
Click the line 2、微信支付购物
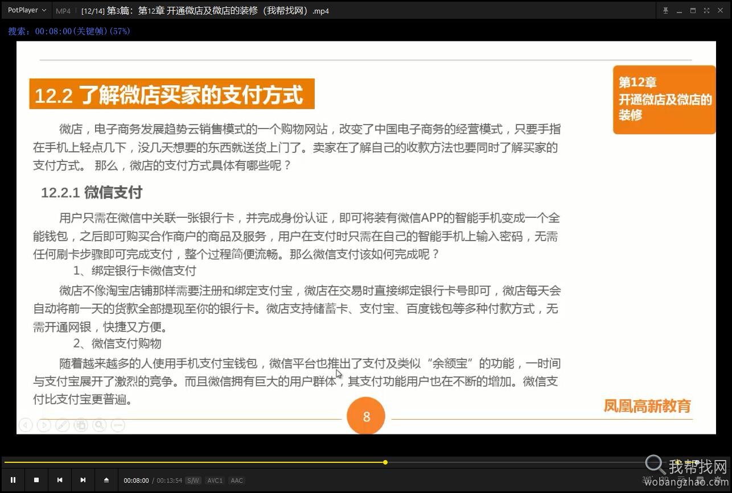tap(117, 343)
